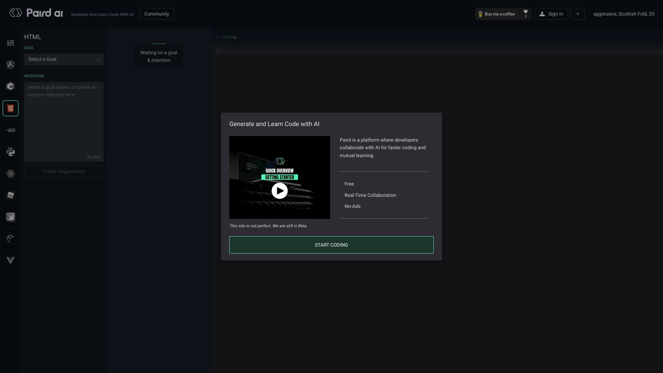Toggle the Roblox language icon
663x373 pixels.
click(x=10, y=195)
